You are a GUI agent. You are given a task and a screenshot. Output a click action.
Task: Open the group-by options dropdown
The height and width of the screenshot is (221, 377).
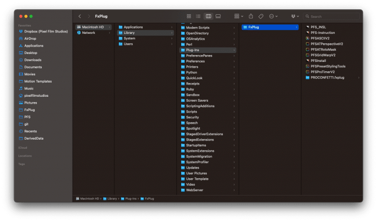coord(239,16)
